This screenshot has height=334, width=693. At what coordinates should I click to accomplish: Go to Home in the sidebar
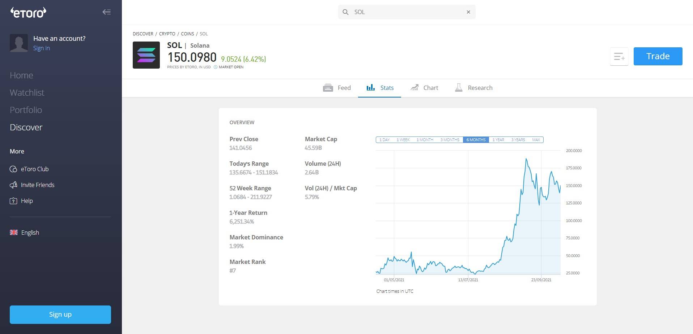[21, 75]
